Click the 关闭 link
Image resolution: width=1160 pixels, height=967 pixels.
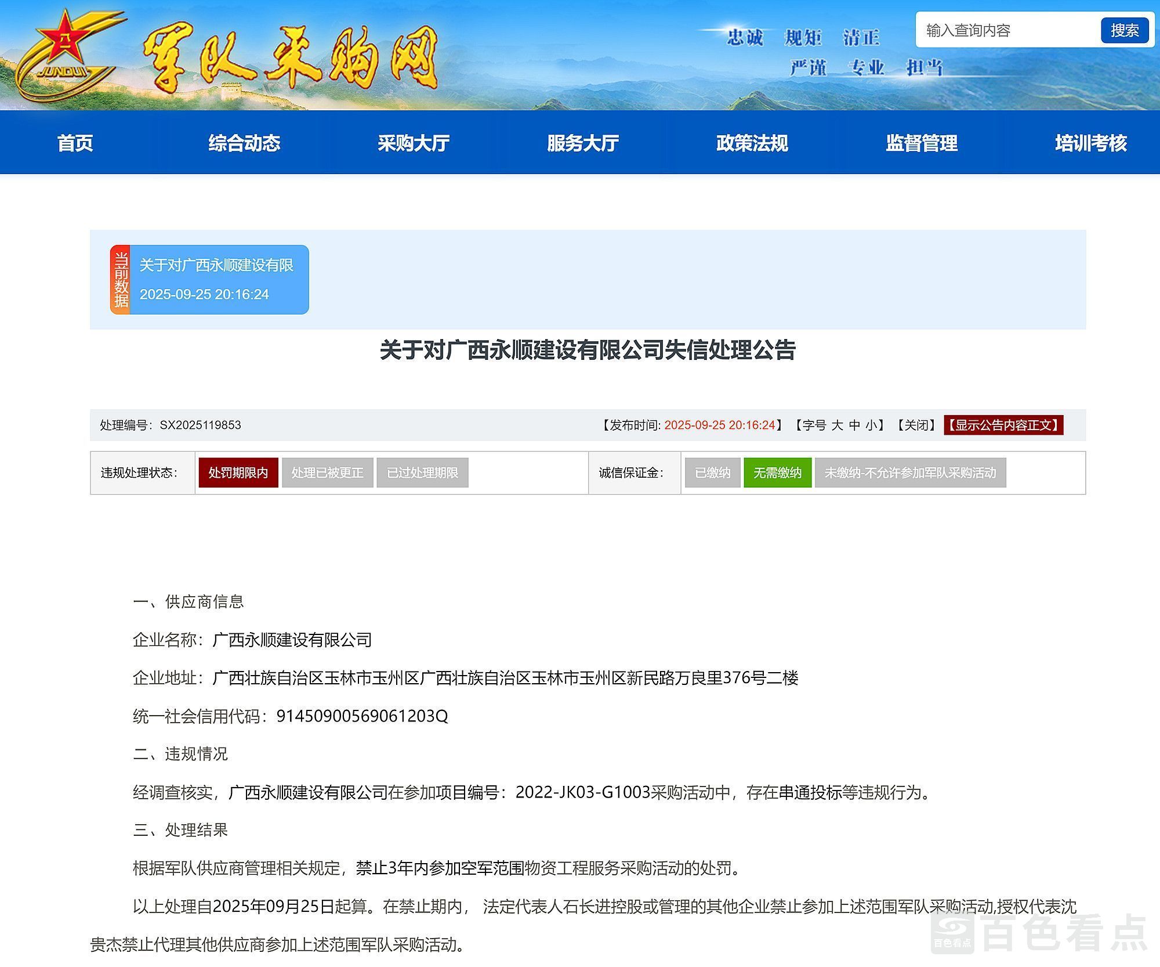[x=916, y=425]
